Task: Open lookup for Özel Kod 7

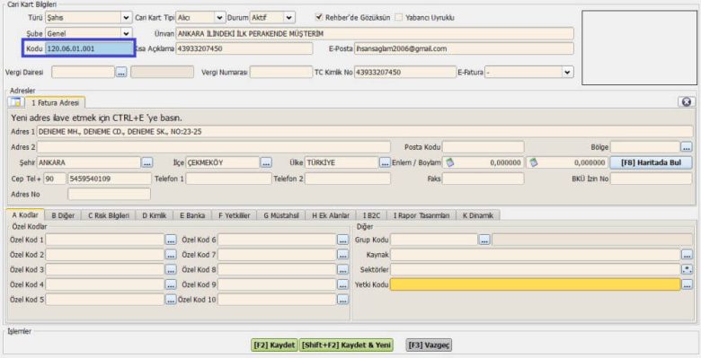Action: click(343, 255)
